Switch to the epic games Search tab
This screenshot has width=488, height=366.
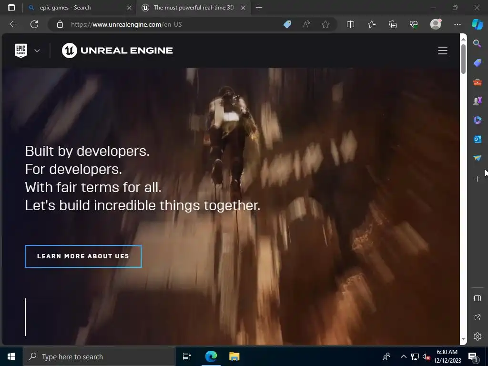(x=80, y=8)
